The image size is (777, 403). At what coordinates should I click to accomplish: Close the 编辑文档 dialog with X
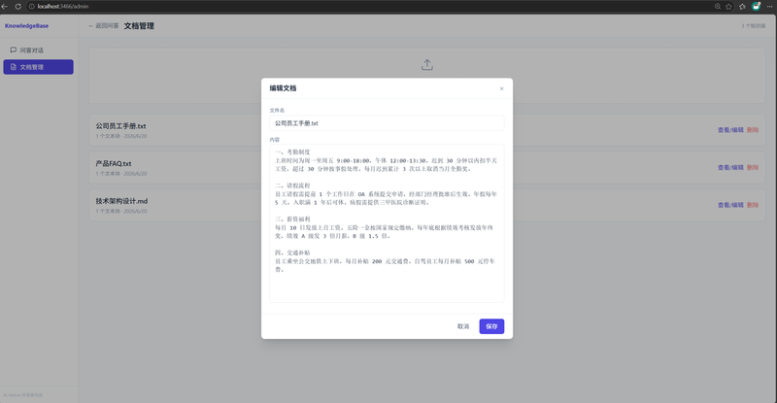tap(501, 88)
